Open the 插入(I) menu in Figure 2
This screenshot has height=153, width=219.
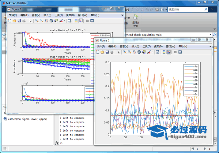(135, 46)
